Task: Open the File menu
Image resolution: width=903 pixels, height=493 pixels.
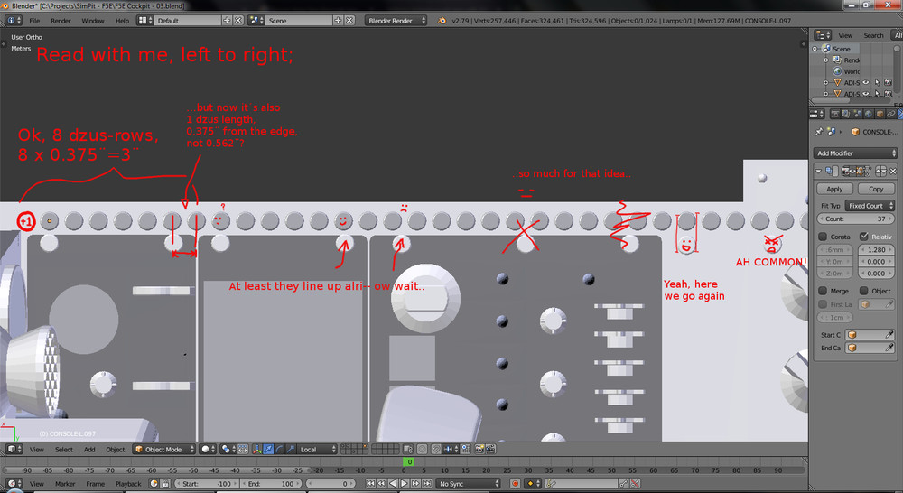Action: point(34,21)
